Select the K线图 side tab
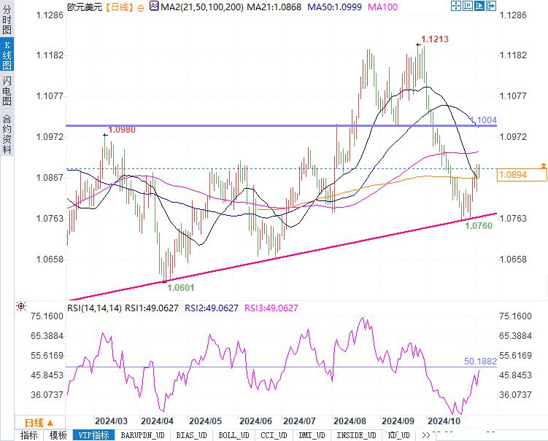Image resolution: width=548 pixels, height=441 pixels. 7,55
